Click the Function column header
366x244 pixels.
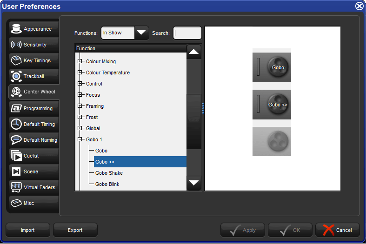pos(131,48)
